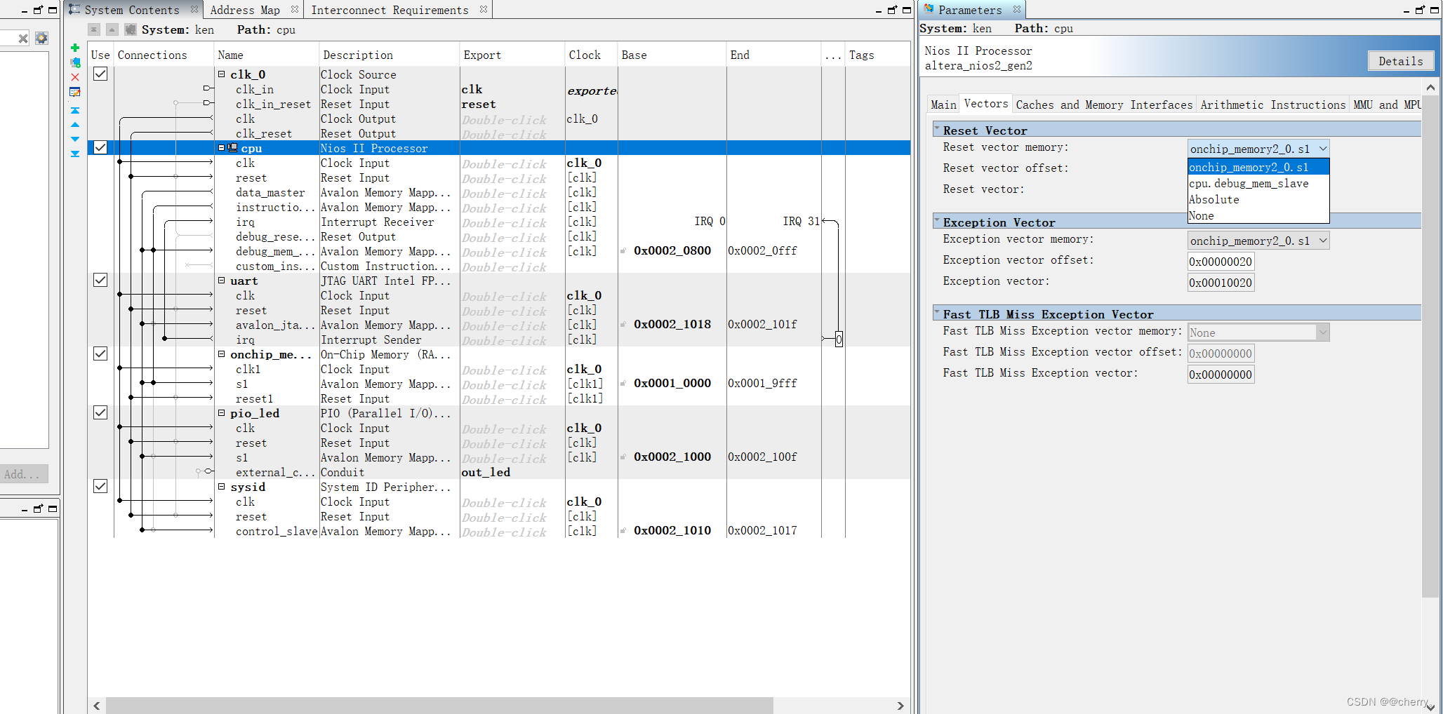This screenshot has height=714, width=1443.
Task: Click the Description column header
Action: (389, 55)
